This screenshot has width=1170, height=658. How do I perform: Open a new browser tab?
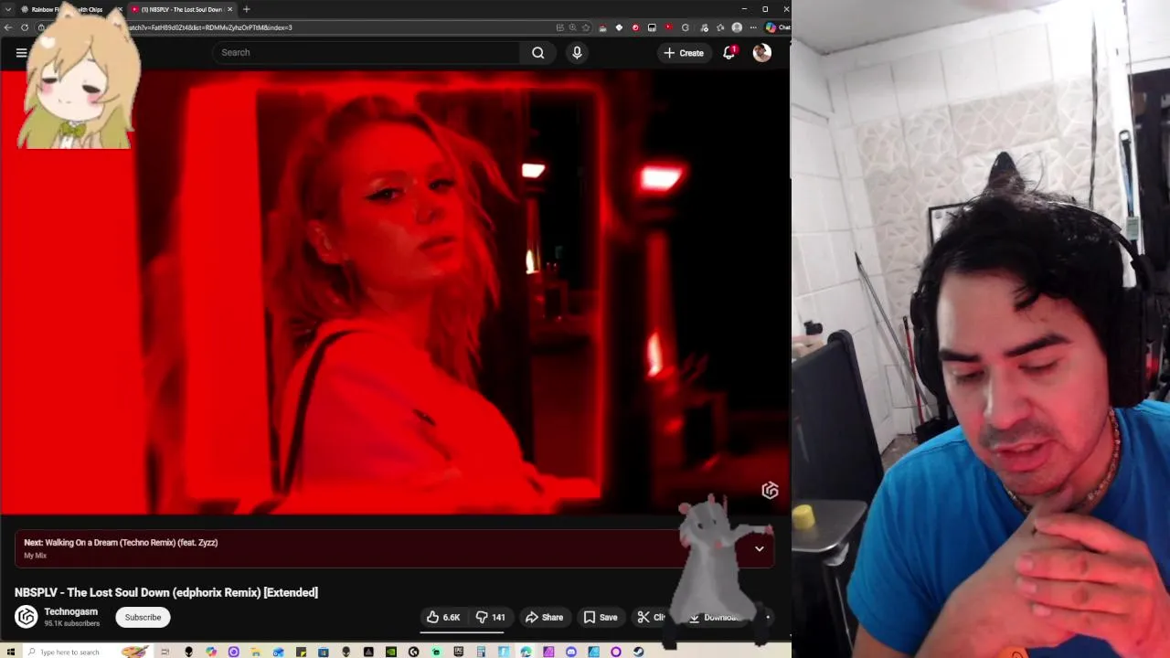click(246, 9)
